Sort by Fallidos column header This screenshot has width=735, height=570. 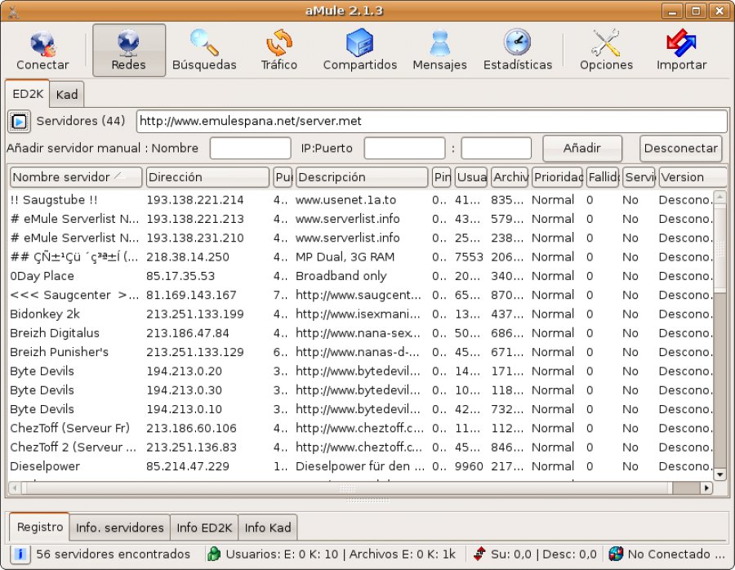(x=603, y=177)
